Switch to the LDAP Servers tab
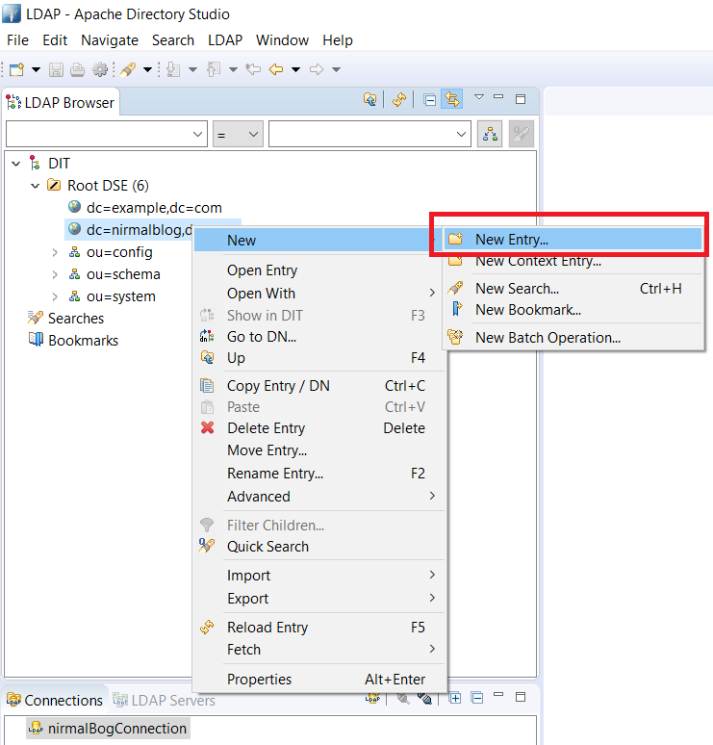 [165, 701]
